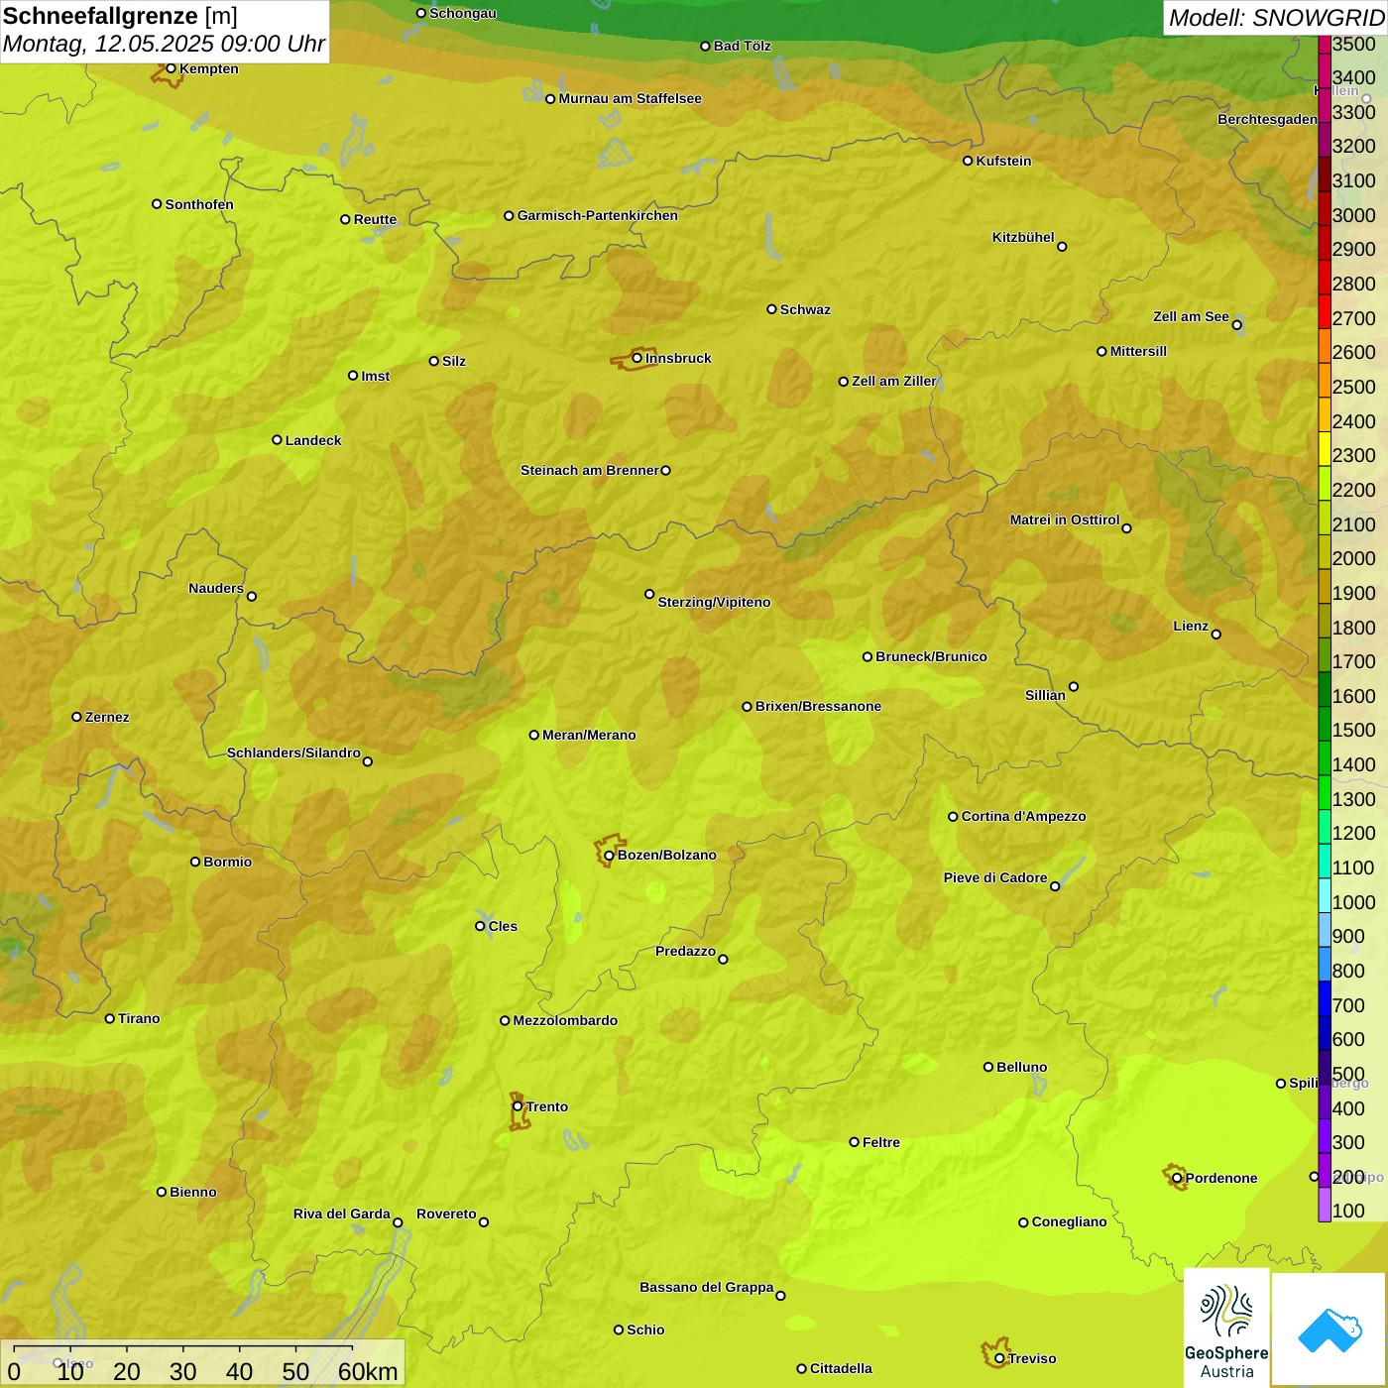This screenshot has width=1388, height=1388.
Task: Select the Cortina d'Ampezzo marker
Action: (x=953, y=817)
